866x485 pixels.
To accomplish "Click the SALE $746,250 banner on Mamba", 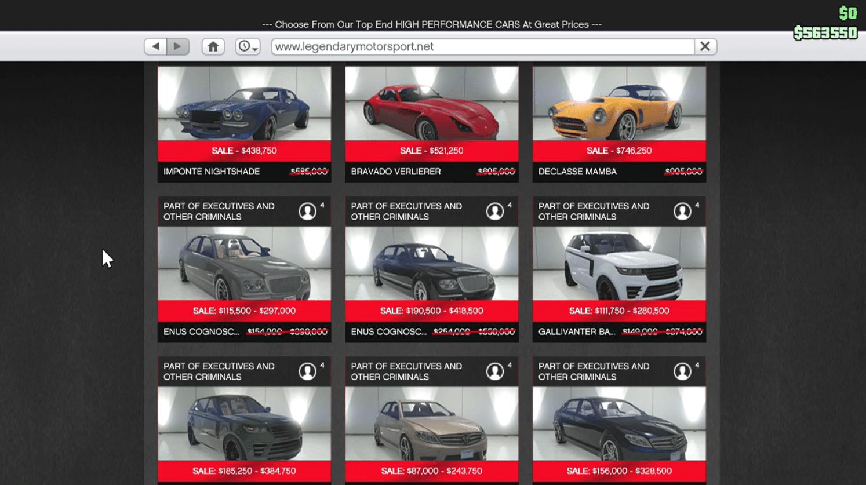I will [618, 151].
